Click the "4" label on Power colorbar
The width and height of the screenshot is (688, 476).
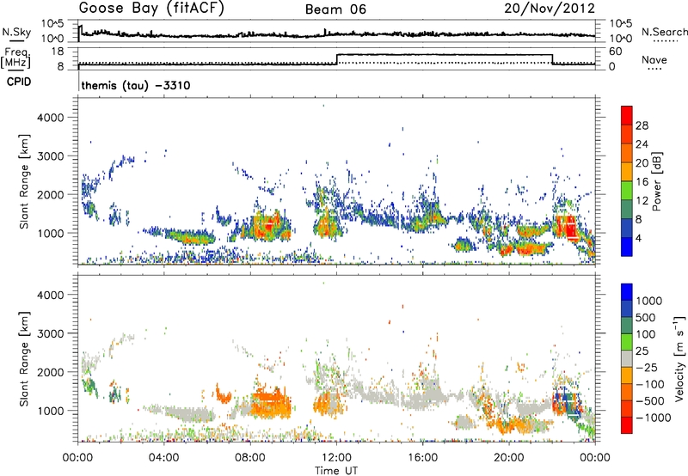point(638,238)
